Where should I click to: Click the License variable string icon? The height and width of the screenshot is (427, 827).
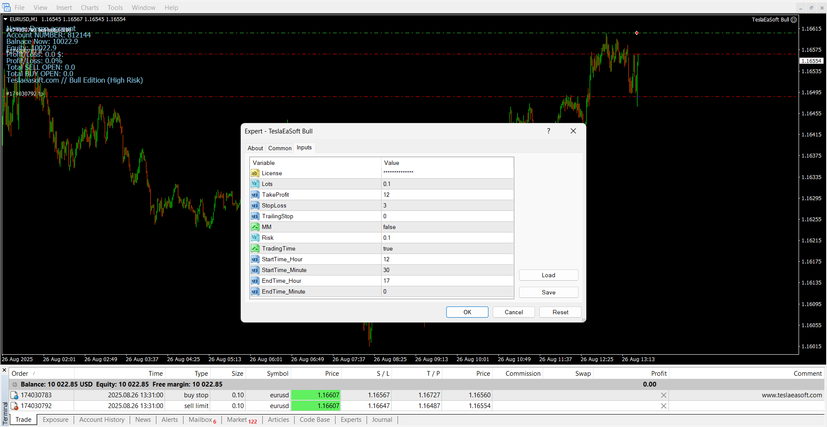click(255, 173)
